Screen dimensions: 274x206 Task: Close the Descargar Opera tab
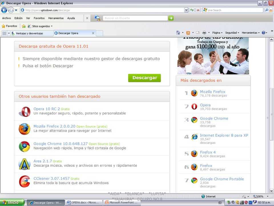tap(93, 33)
